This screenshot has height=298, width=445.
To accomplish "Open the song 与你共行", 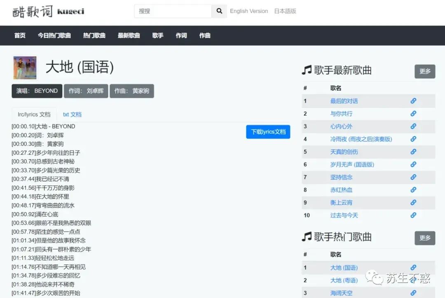I will coord(341,114).
